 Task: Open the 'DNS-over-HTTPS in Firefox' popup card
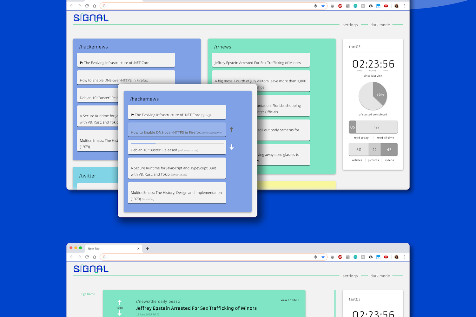177,130
